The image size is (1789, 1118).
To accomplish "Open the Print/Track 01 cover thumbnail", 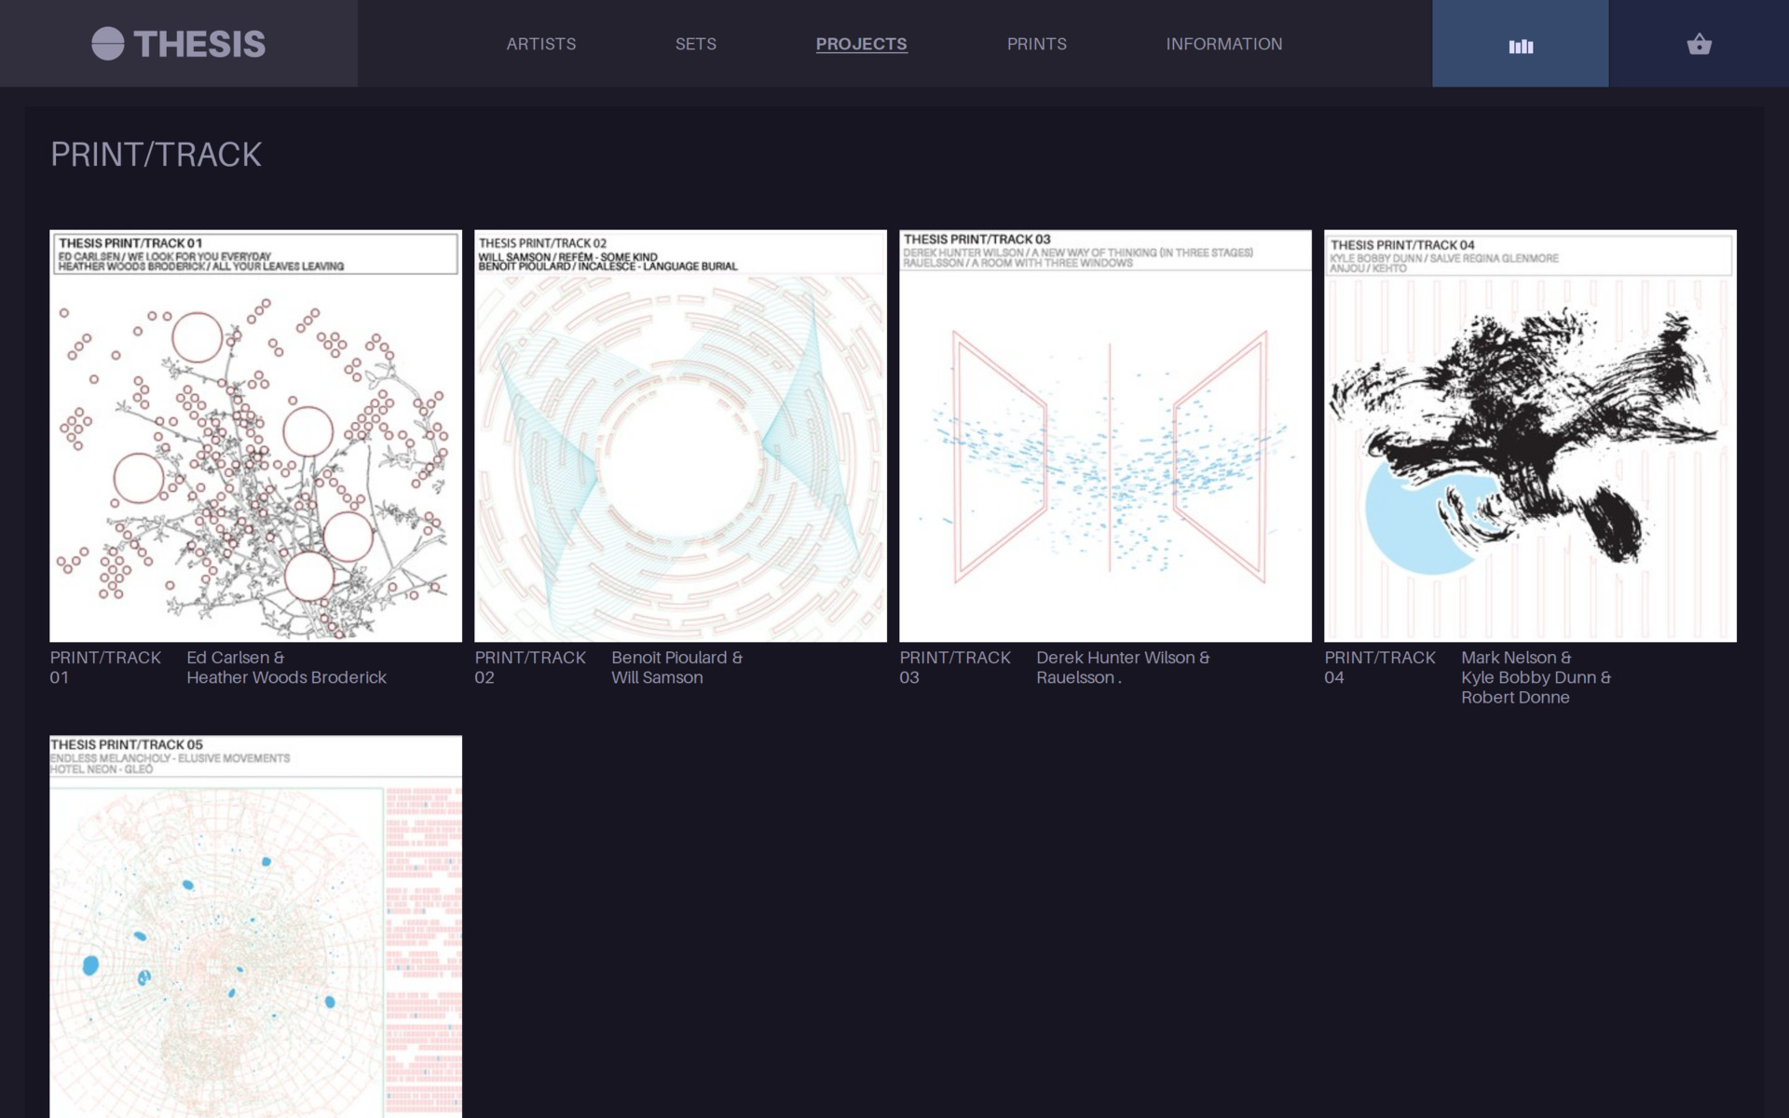I will click(x=255, y=436).
